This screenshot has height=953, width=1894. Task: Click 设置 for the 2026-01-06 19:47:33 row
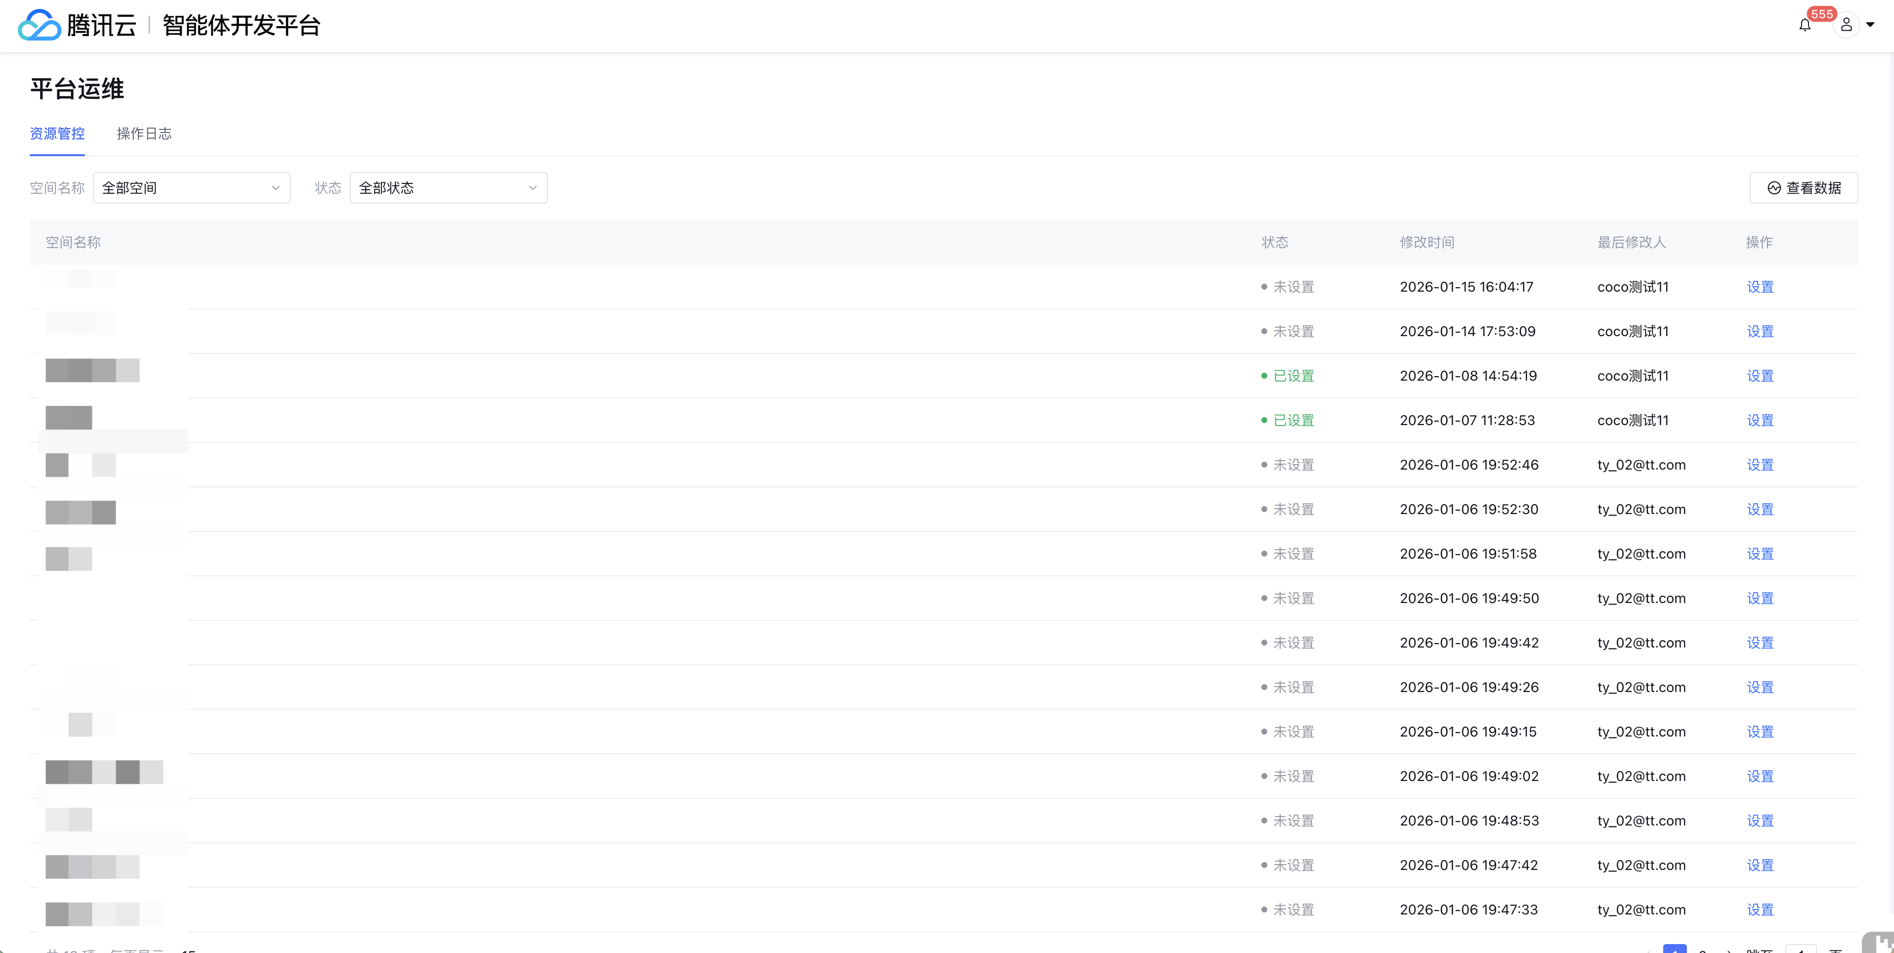[x=1760, y=910]
